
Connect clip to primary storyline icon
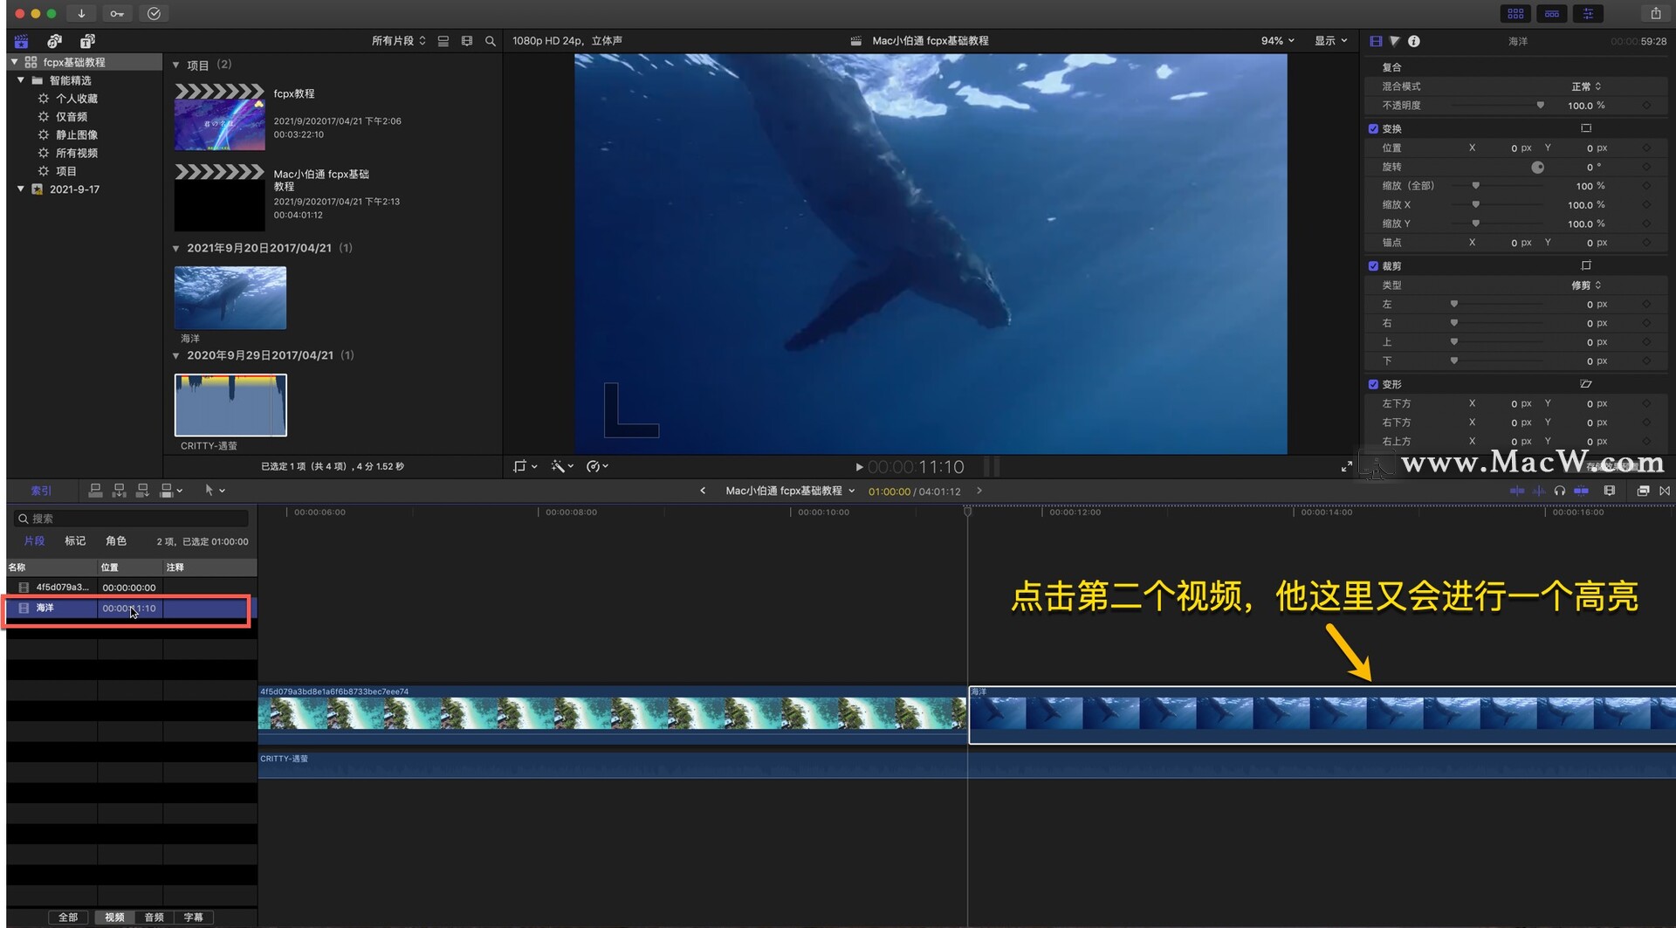point(96,491)
